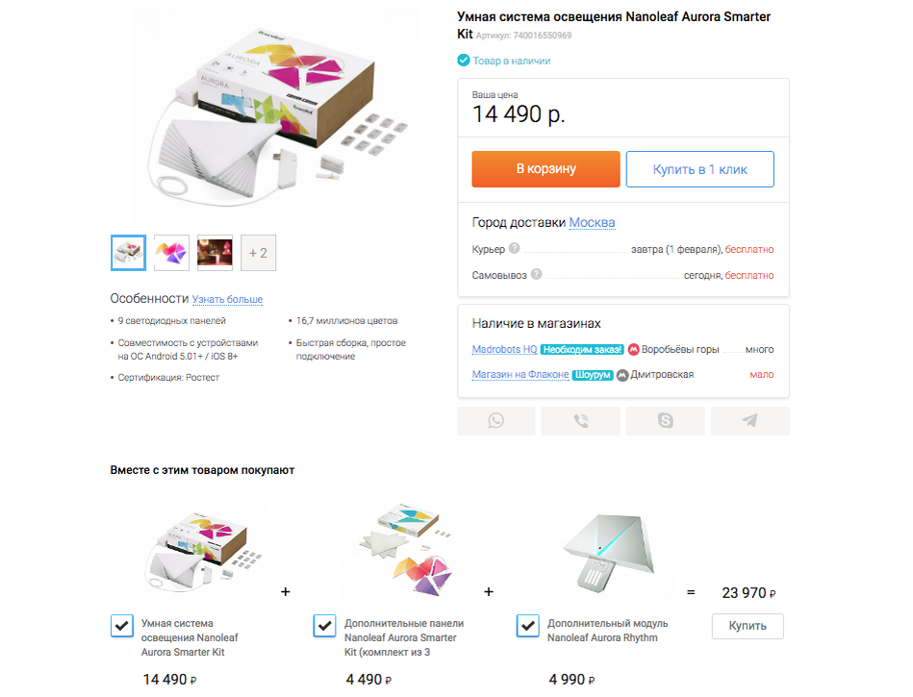Buy the bundle with Купить button
The width and height of the screenshot is (913, 697).
pyautogui.click(x=748, y=626)
